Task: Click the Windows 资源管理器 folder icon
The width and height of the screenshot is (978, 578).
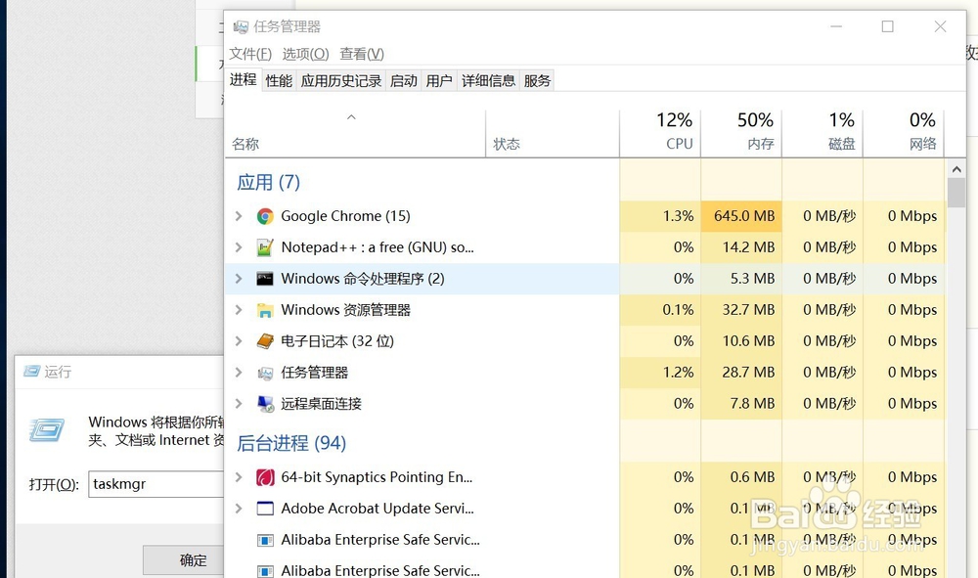Action: coord(265,310)
